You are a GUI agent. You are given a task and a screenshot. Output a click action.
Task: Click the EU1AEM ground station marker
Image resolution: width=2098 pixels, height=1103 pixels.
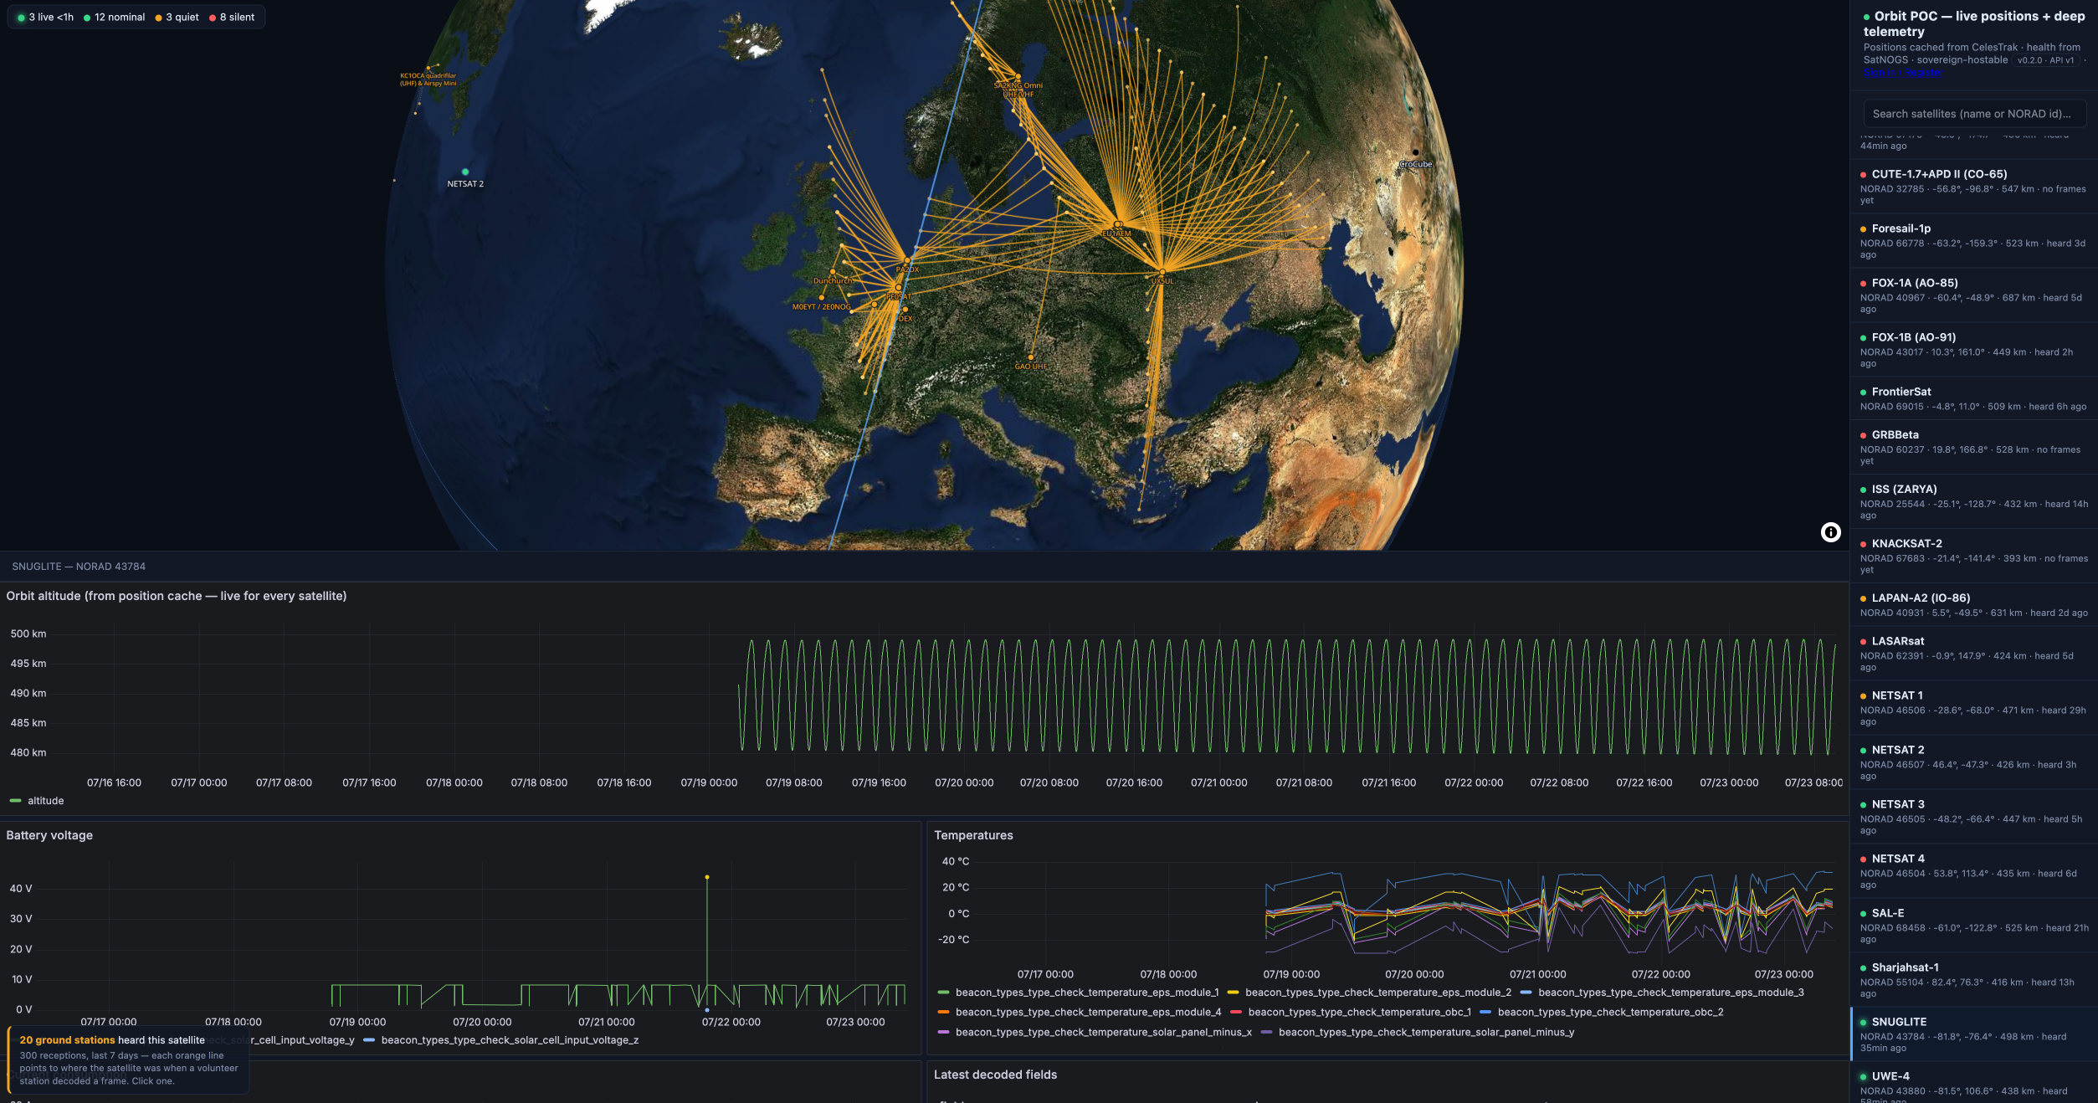coord(1118,224)
